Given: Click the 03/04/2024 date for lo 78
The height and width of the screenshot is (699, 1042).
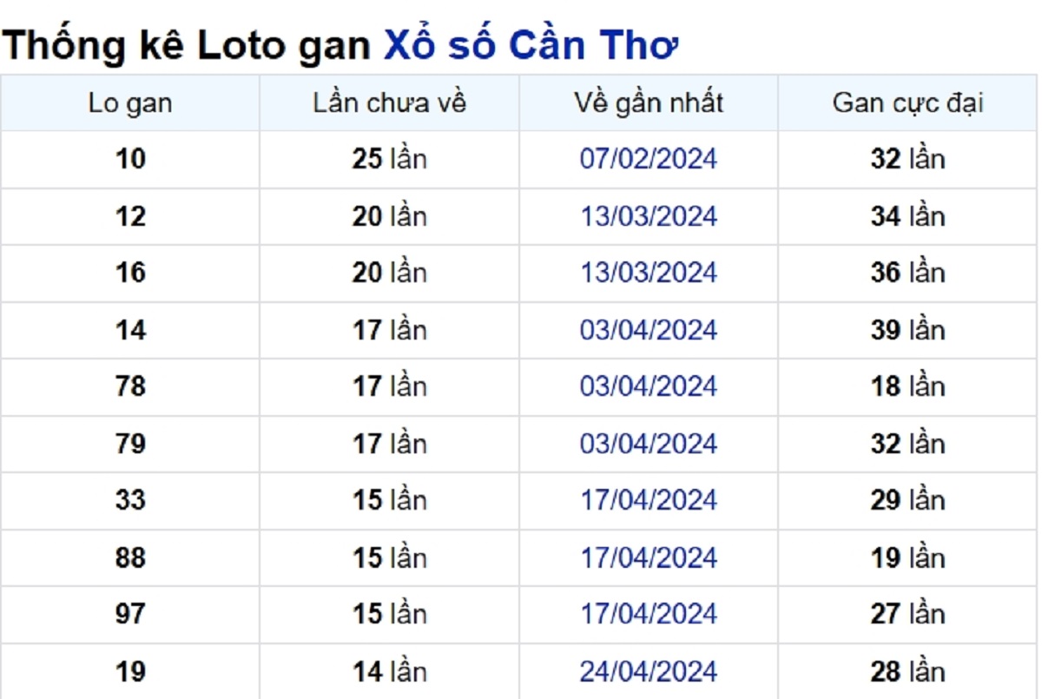Looking at the screenshot, I should pos(649,386).
